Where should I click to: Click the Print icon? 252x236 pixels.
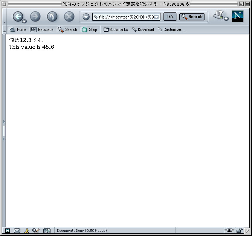pos(218,15)
